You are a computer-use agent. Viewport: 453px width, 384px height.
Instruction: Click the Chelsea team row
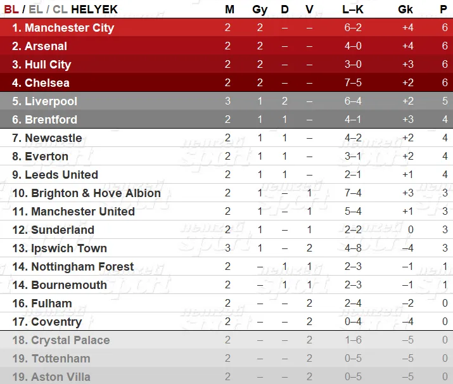(227, 82)
